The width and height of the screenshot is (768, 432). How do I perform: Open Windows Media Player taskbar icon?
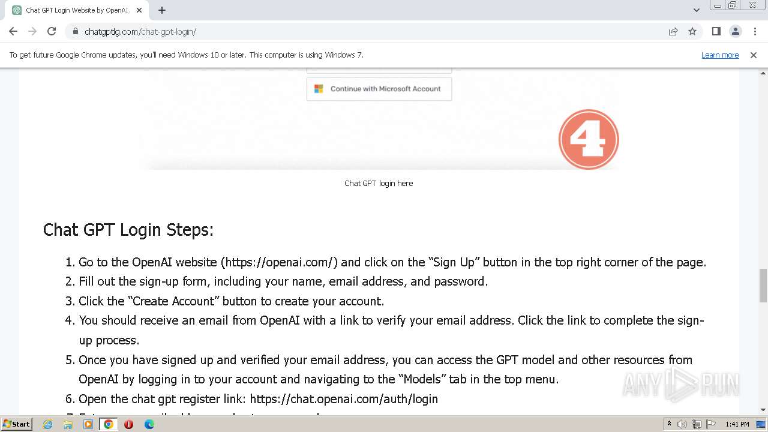point(88,424)
